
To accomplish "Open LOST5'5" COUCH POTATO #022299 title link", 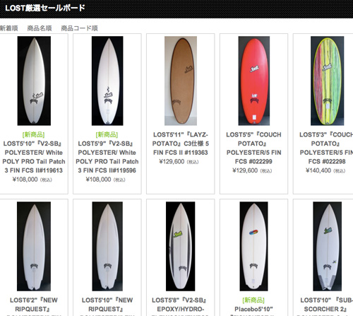I will click(x=253, y=148).
